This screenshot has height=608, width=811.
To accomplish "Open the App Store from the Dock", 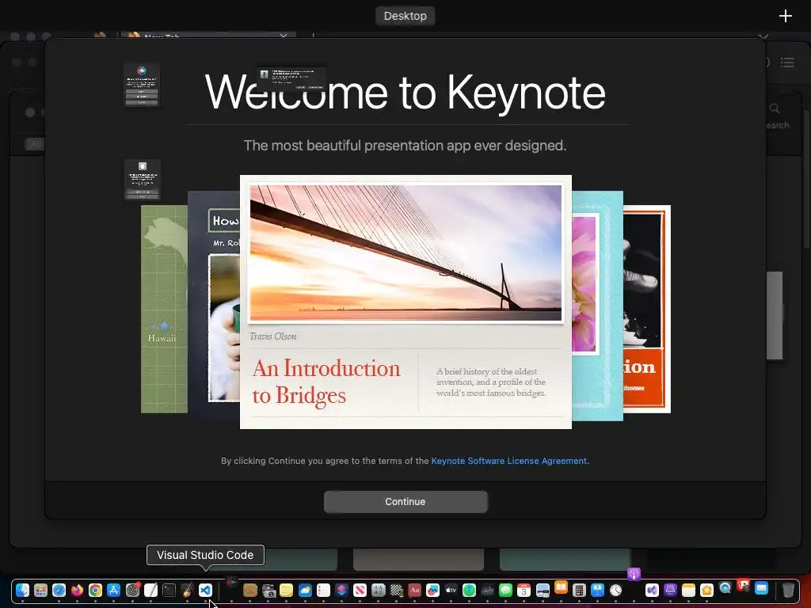I will pyautogui.click(x=113, y=590).
